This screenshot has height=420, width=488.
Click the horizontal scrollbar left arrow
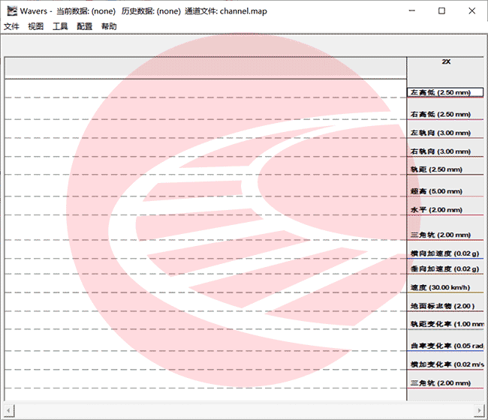(x=9, y=410)
